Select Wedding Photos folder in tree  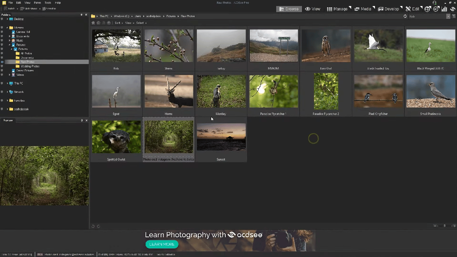click(x=30, y=66)
